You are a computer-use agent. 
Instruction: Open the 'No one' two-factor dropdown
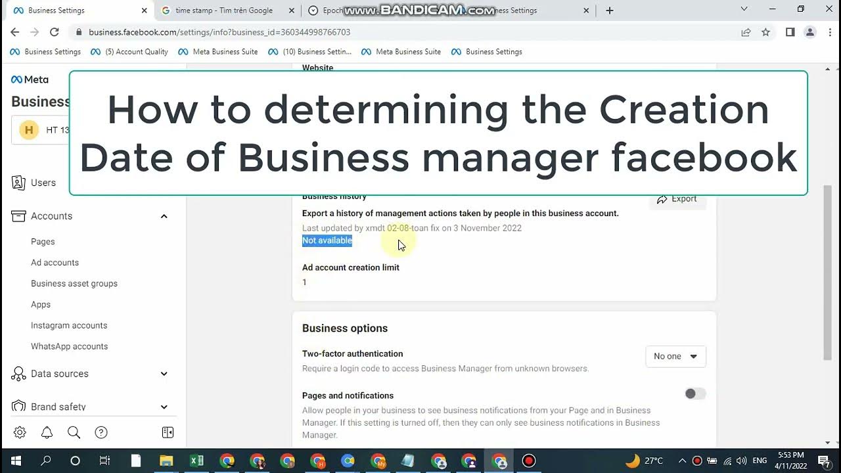pos(675,356)
